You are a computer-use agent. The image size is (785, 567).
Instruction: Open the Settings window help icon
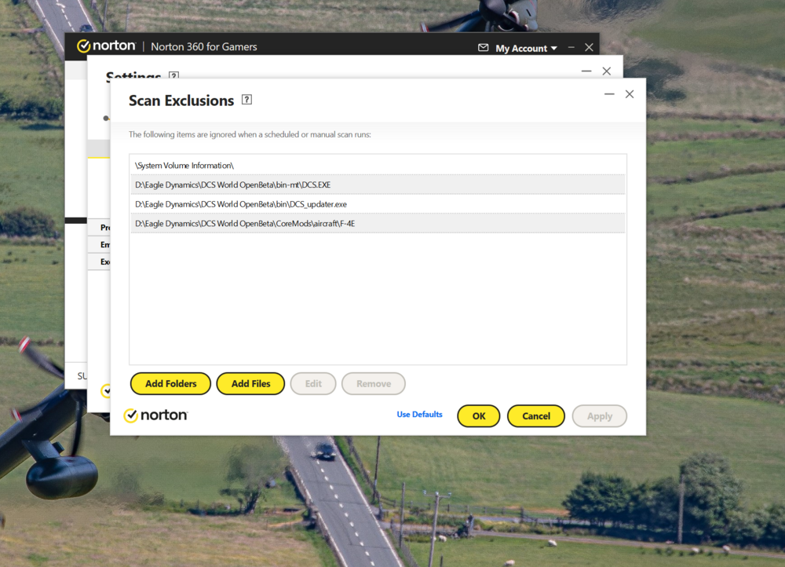coord(173,75)
